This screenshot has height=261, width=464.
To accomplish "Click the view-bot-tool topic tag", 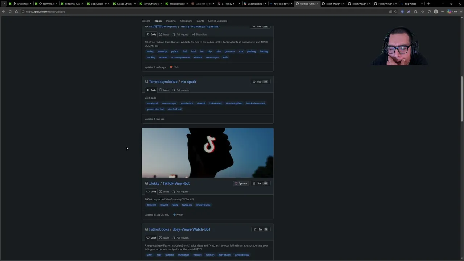I will pos(175,109).
